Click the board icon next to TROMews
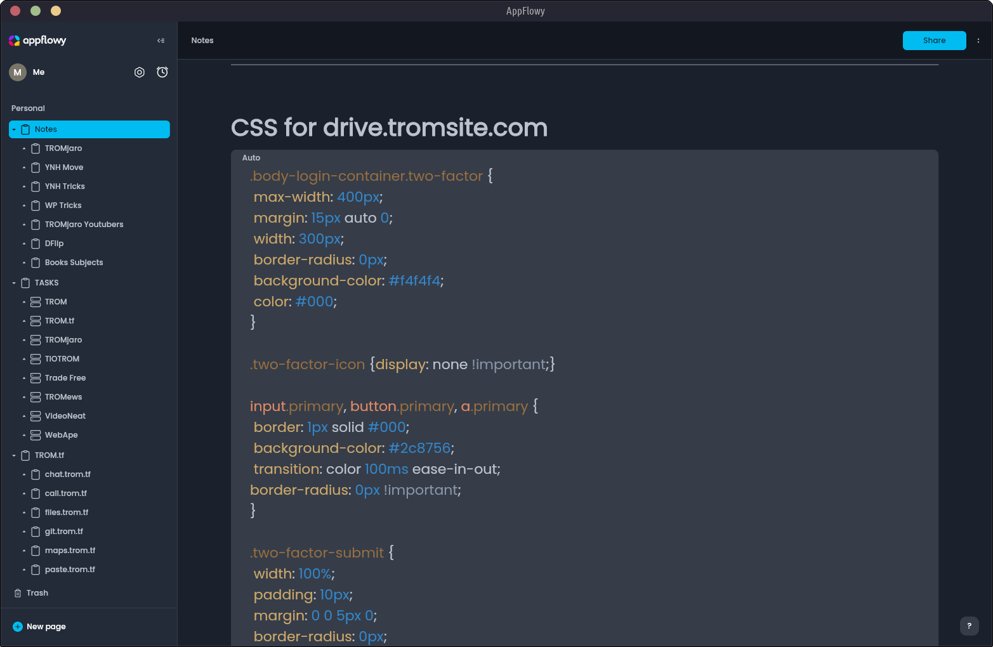The width and height of the screenshot is (993, 647). [x=36, y=397]
